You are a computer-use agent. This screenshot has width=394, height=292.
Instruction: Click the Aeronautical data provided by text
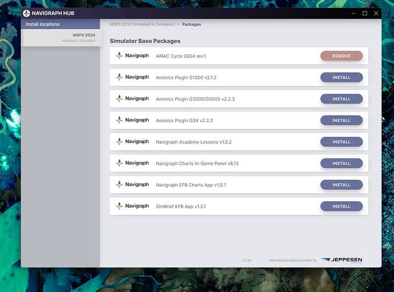pos(293,261)
